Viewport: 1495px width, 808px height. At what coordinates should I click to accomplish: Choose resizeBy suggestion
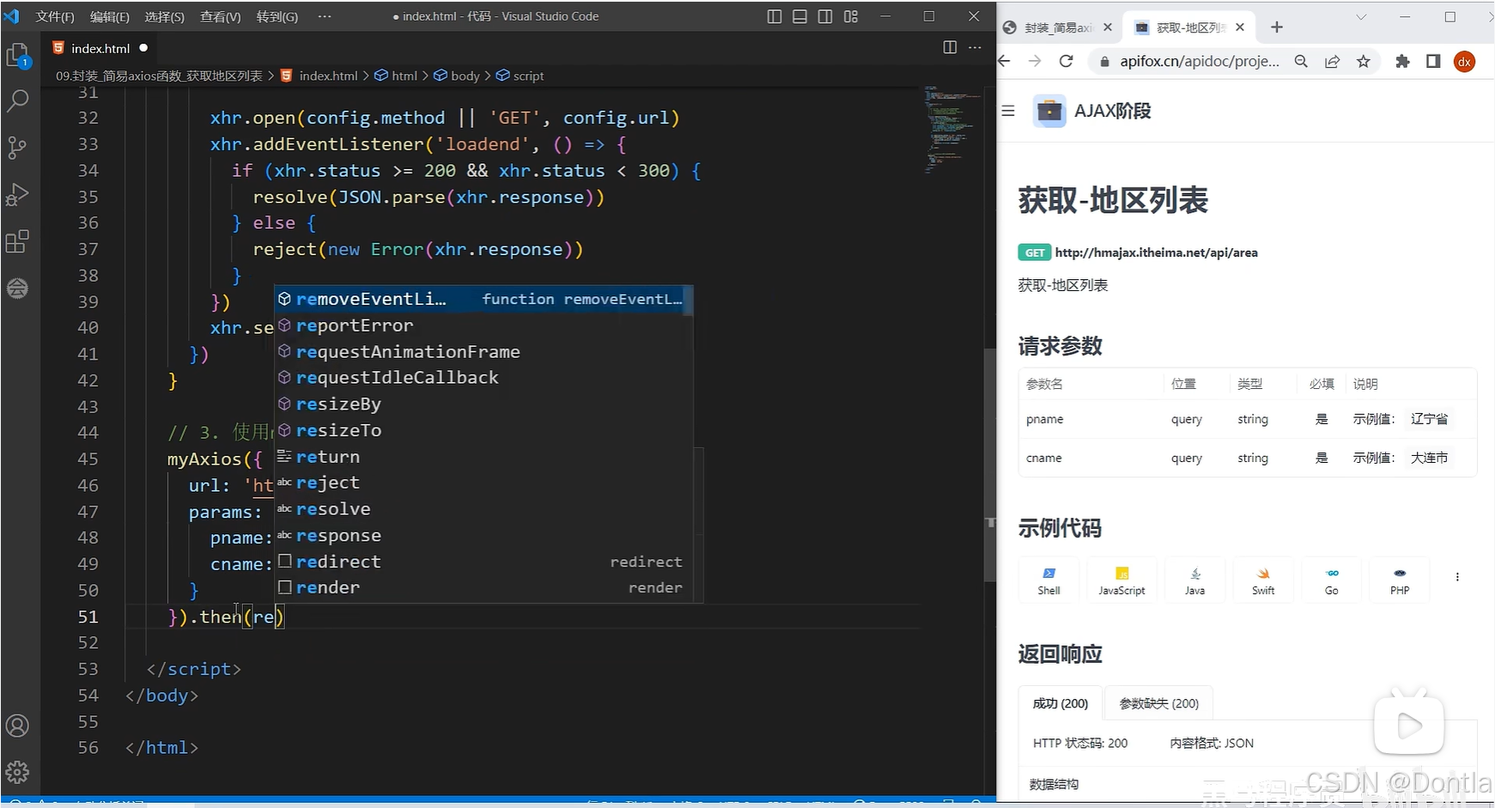(x=483, y=404)
